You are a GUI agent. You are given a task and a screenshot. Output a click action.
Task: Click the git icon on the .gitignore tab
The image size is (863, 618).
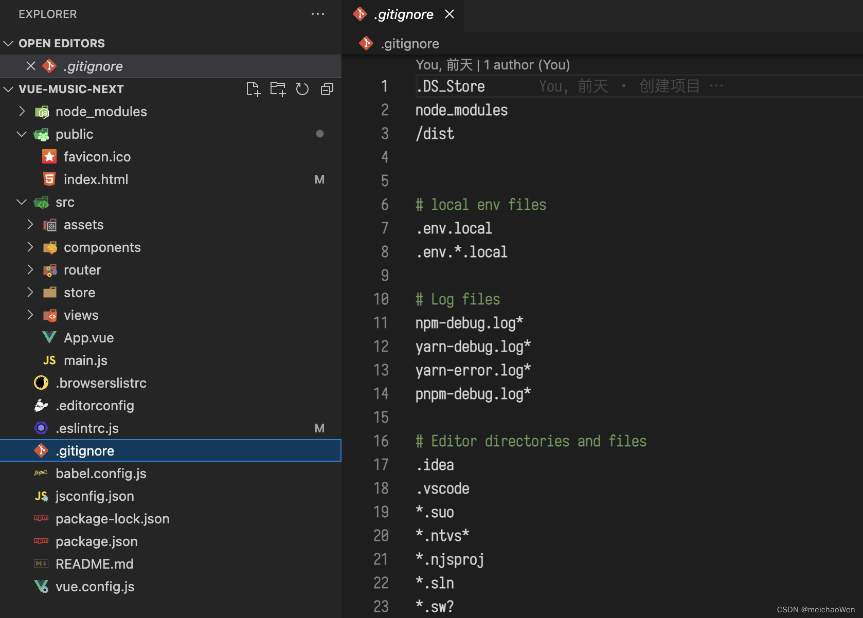360,14
